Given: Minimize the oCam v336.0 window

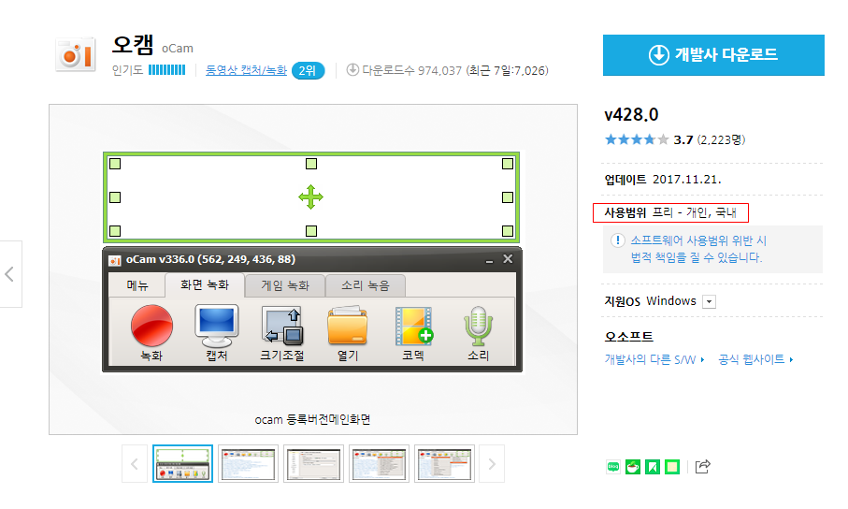Looking at the screenshot, I should click(x=489, y=261).
